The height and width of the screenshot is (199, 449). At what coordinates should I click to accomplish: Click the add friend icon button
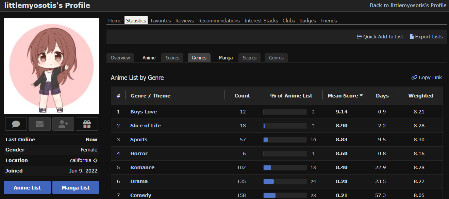click(63, 124)
